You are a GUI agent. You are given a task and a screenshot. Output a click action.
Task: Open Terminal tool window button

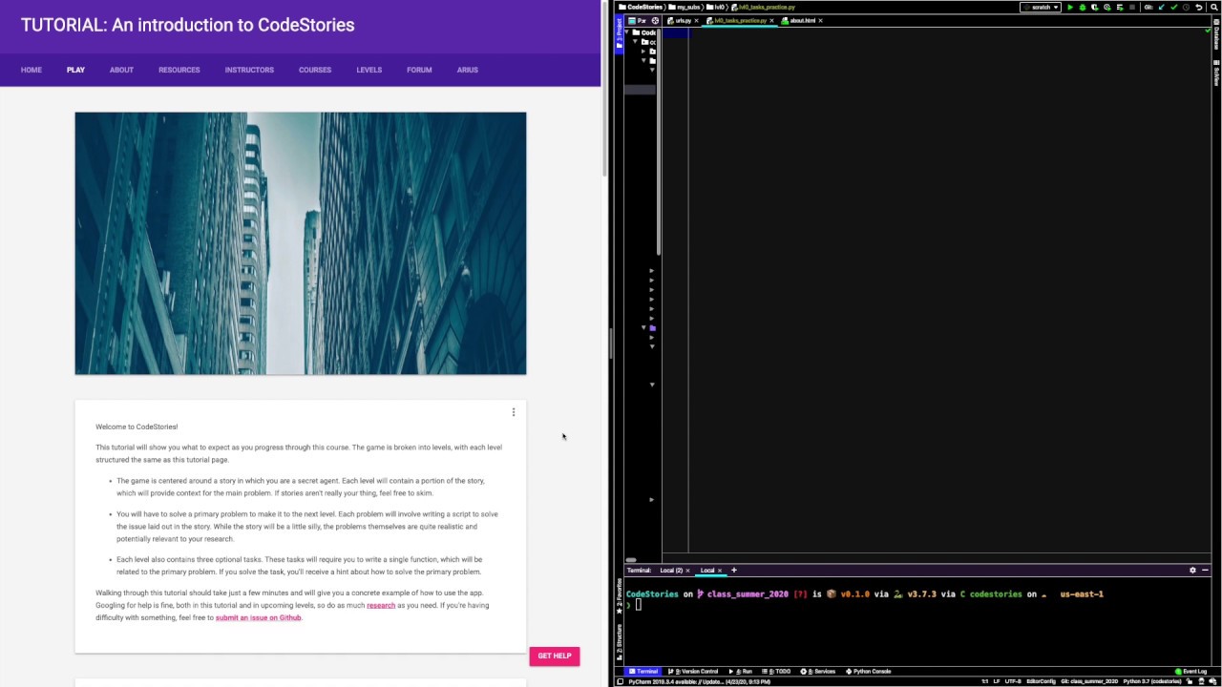point(643,671)
